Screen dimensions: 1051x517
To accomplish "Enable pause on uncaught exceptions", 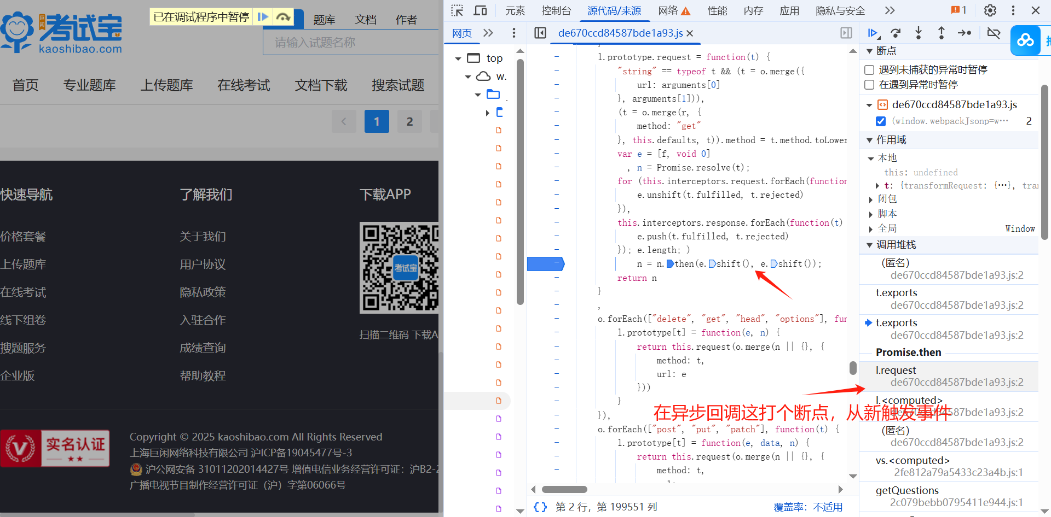I will (x=869, y=69).
